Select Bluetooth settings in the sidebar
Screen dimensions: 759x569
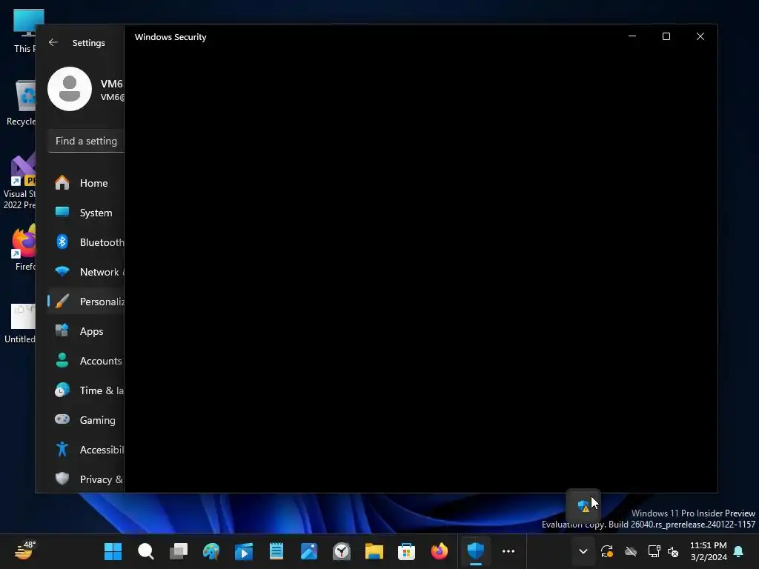86,242
